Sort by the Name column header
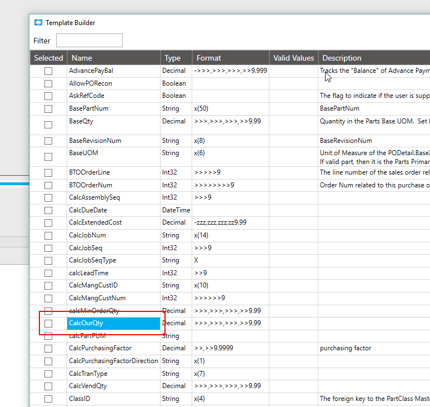Screen dimensions: 430x407 pyautogui.click(x=114, y=58)
